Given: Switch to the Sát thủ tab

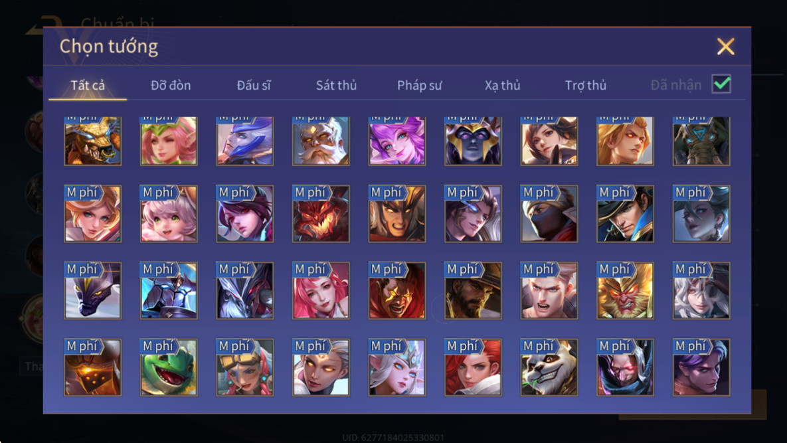Looking at the screenshot, I should pos(336,85).
